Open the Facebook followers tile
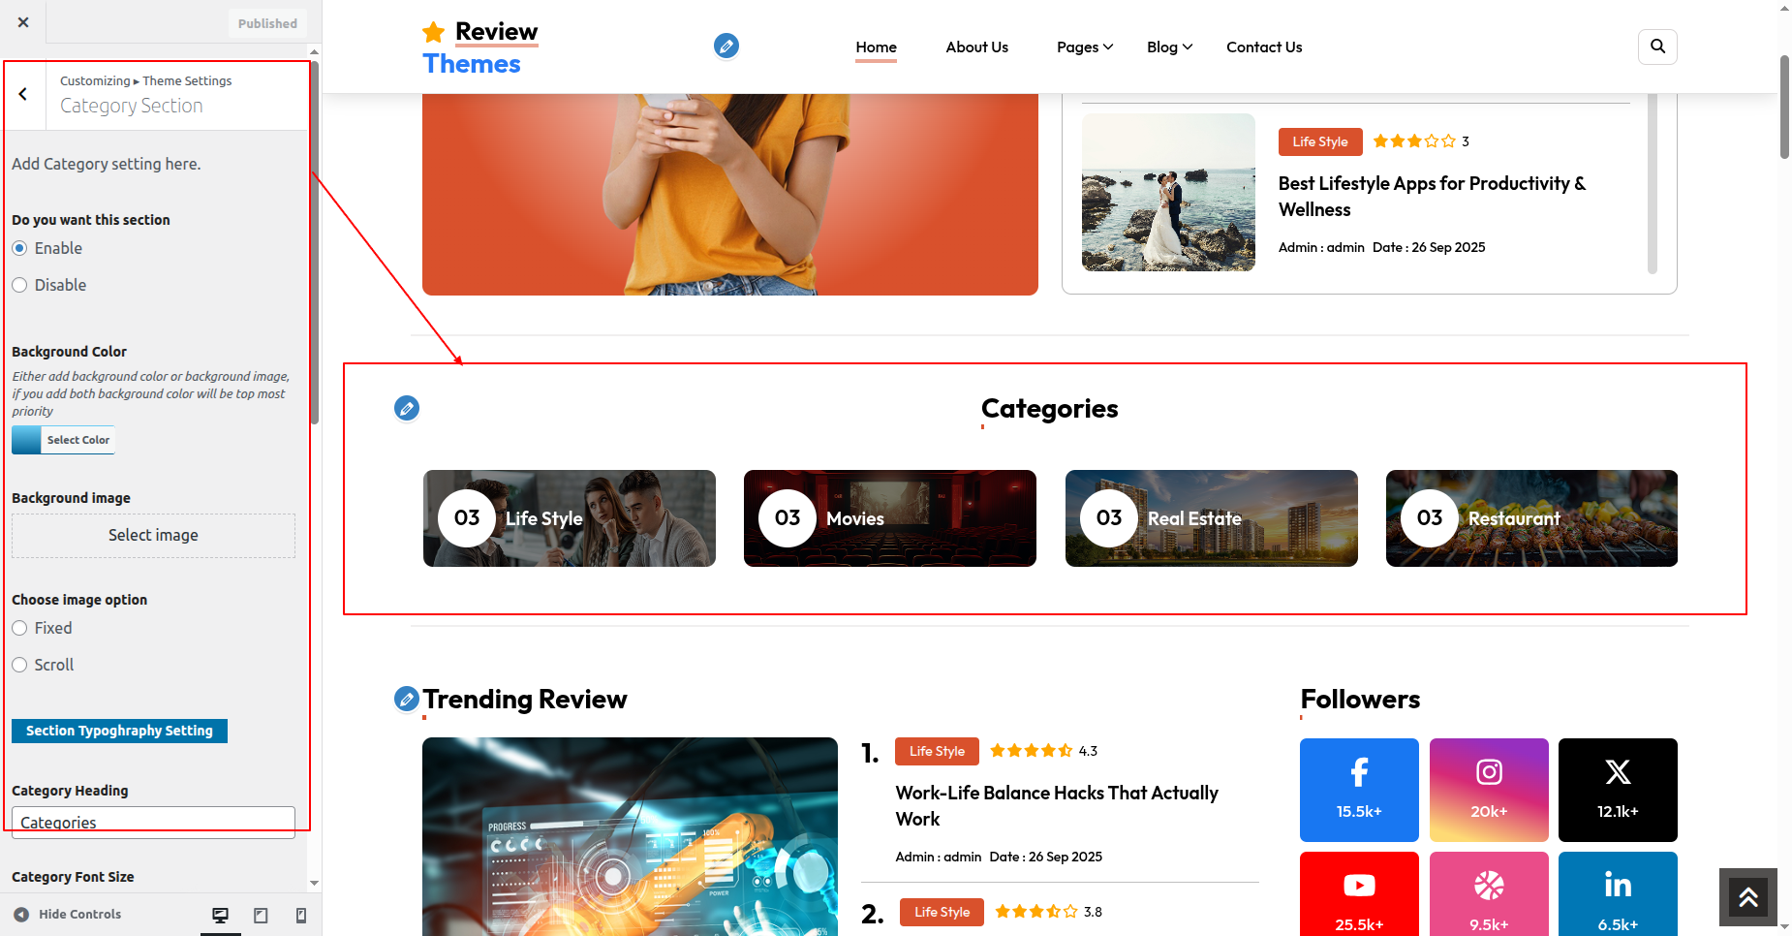1792x936 pixels. [x=1359, y=790]
